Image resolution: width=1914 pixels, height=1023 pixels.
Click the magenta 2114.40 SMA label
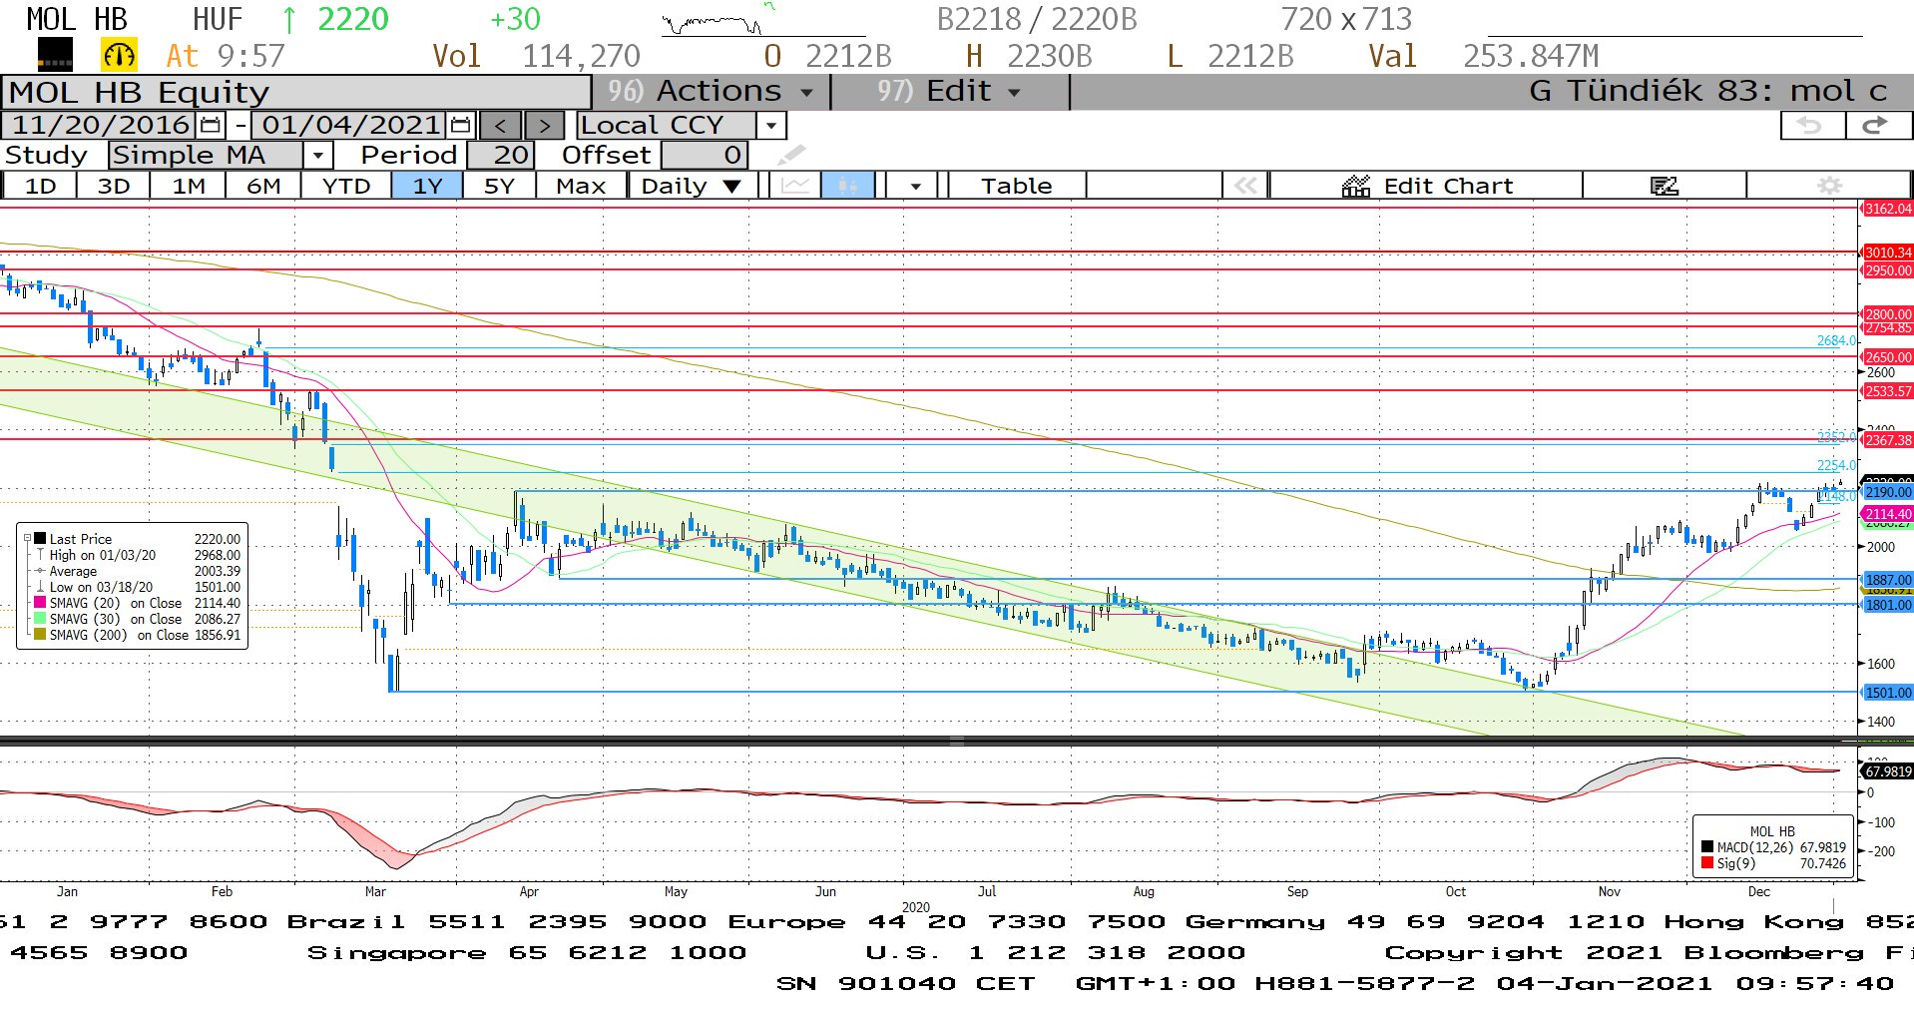click(x=1888, y=514)
